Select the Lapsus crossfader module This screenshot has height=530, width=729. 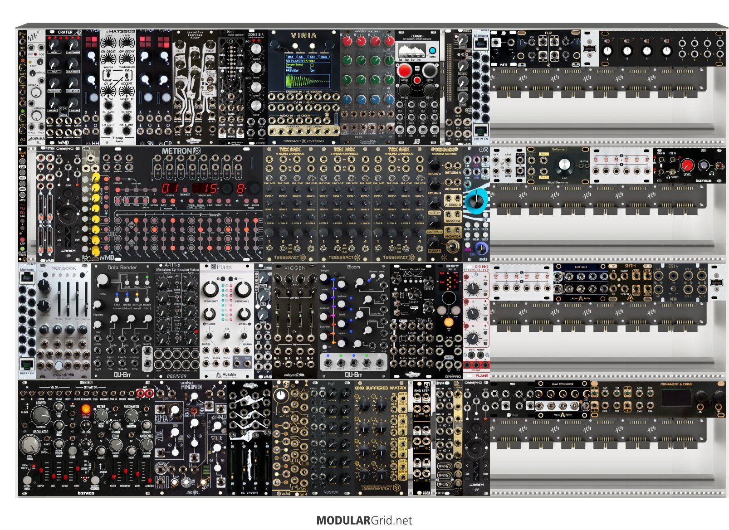click(250, 438)
